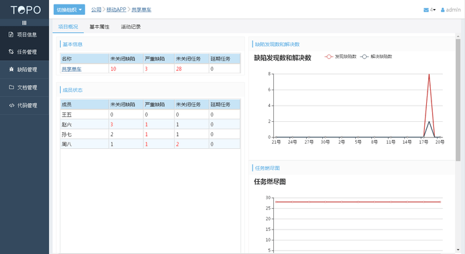Open the 项目信息 sidebar menu
The image size is (465, 254).
25,35
